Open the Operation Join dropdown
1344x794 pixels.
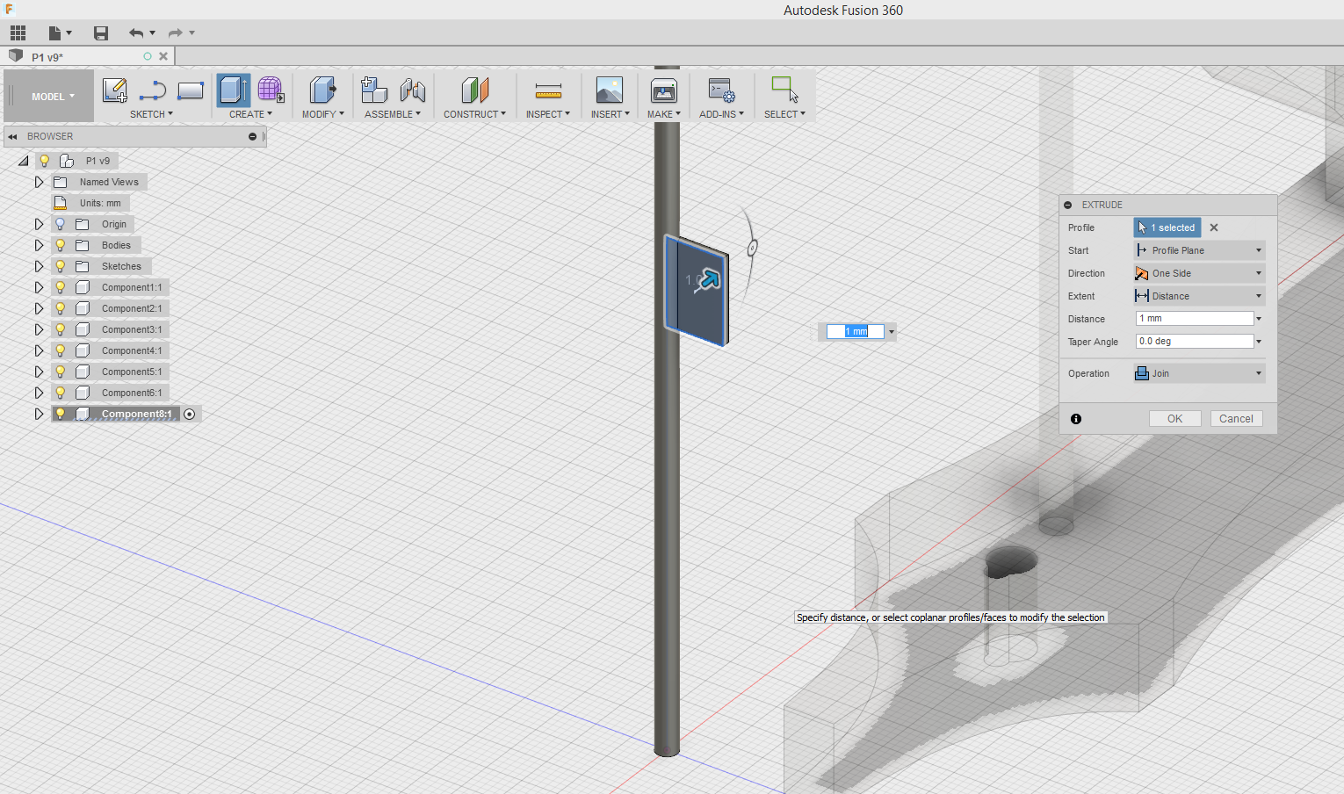coord(1199,373)
